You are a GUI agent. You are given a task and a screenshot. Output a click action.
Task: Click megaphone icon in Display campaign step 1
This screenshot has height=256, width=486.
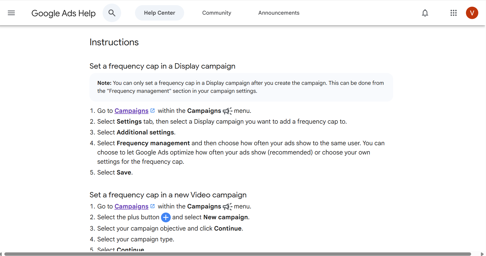click(227, 111)
